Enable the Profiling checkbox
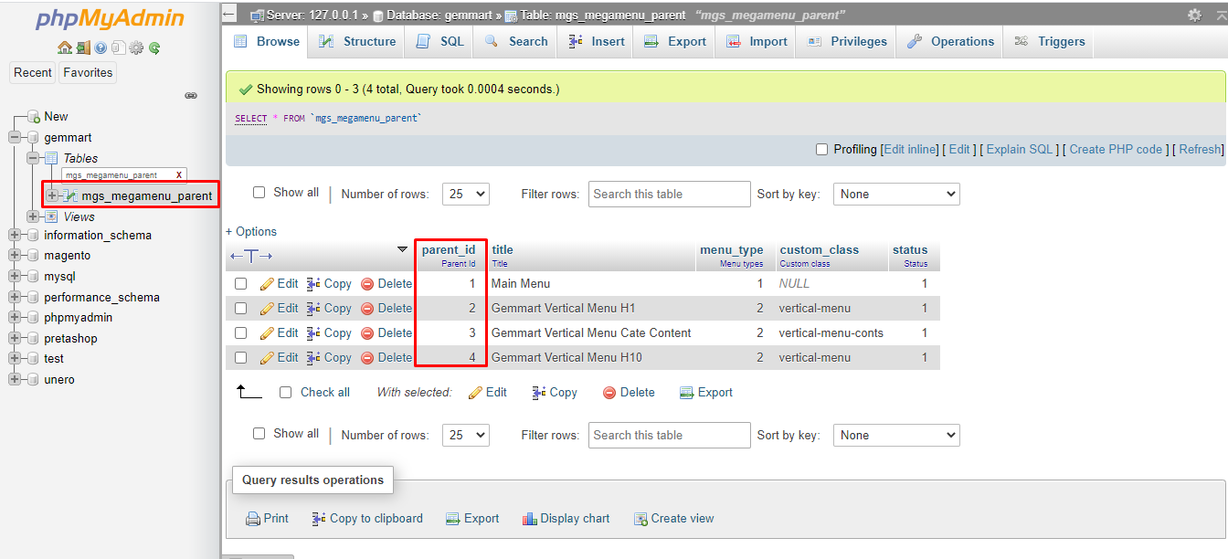 pos(821,150)
